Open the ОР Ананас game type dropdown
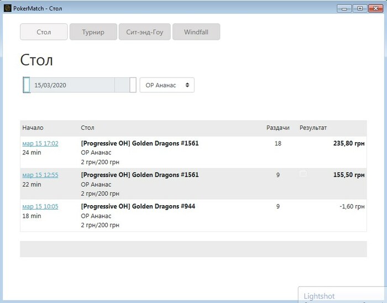The width and height of the screenshot is (387, 303). [167, 85]
